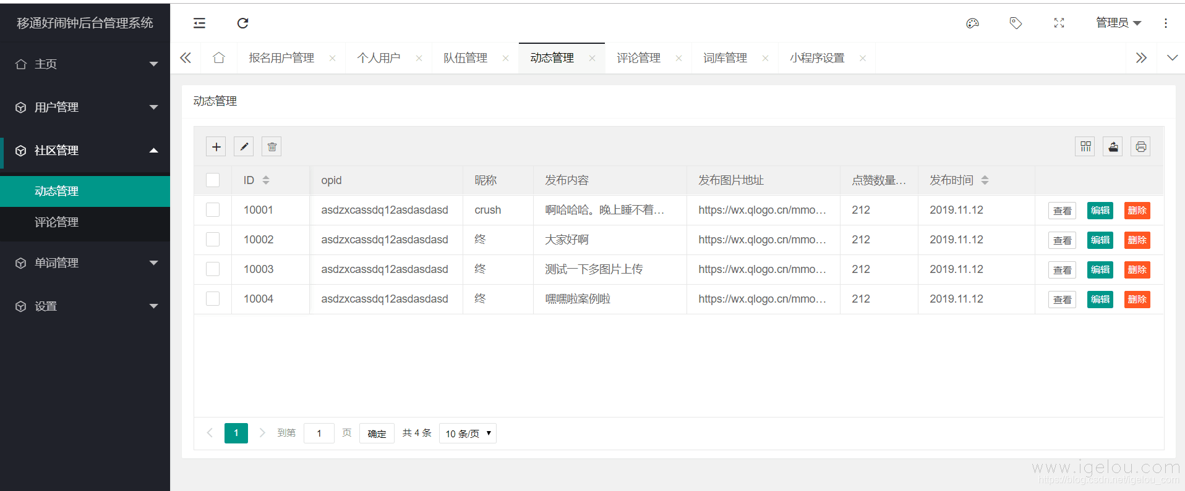Screen dimensions: 1185x491
Task: Open the tab options down-chevron dropdown
Action: click(x=1172, y=58)
